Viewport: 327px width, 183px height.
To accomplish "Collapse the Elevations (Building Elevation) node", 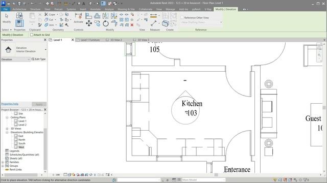I will tap(7, 132).
